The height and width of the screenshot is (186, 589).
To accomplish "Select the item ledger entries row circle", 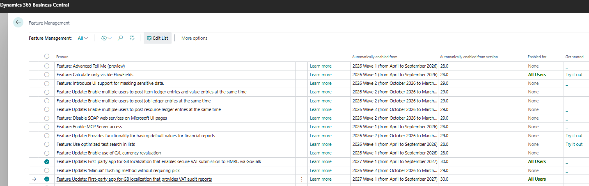I will point(47,92).
